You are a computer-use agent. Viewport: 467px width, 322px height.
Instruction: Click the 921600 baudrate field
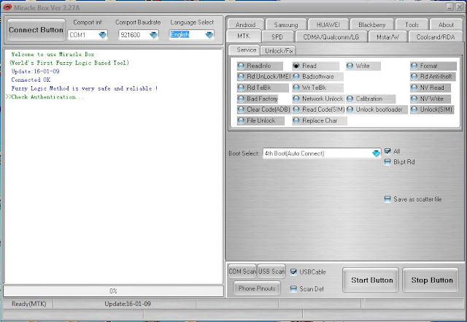[134, 35]
